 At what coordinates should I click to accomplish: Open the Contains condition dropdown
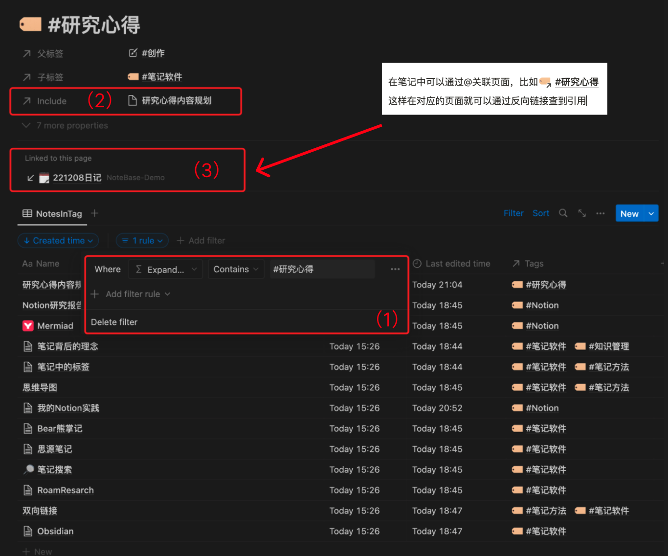236,269
